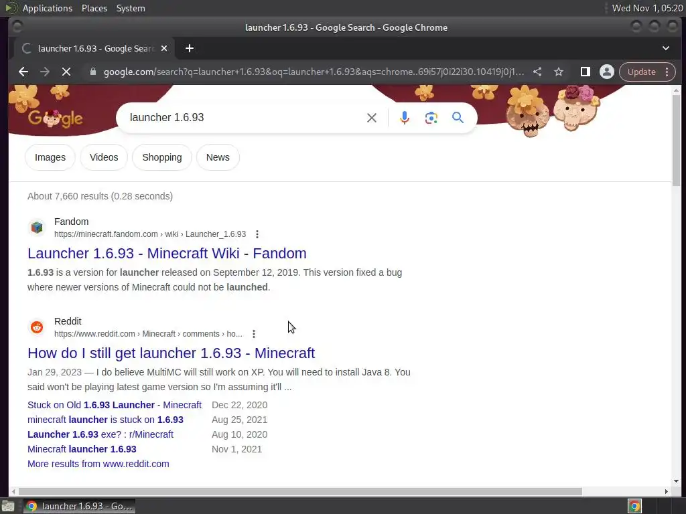Click the skull doodle decoration artwork
The width and height of the screenshot is (686, 514).
pyautogui.click(x=552, y=110)
